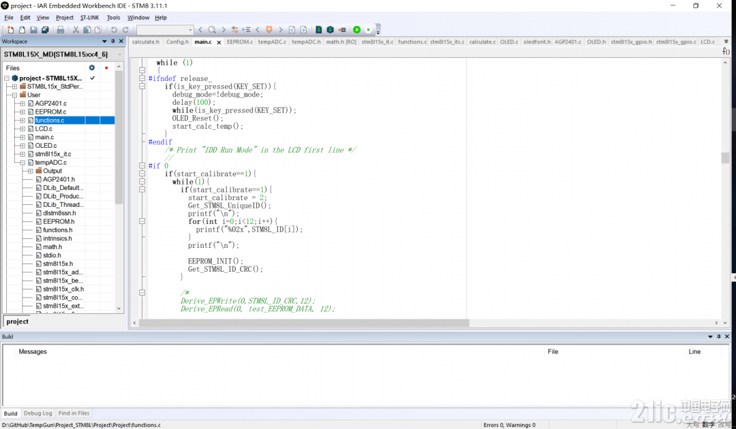Click the gear icon in Files header
The width and height of the screenshot is (736, 429).
92,68
